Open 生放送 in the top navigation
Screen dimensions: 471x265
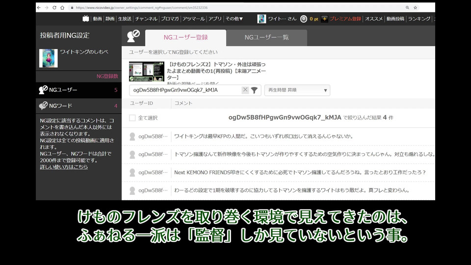(x=125, y=19)
